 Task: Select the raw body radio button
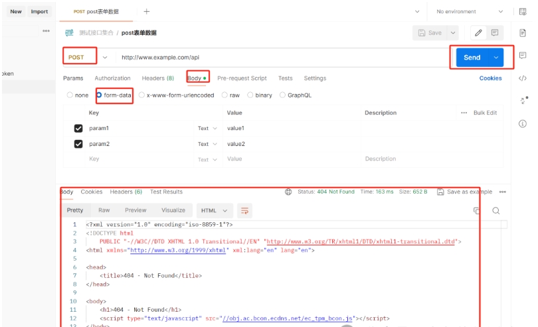click(224, 95)
